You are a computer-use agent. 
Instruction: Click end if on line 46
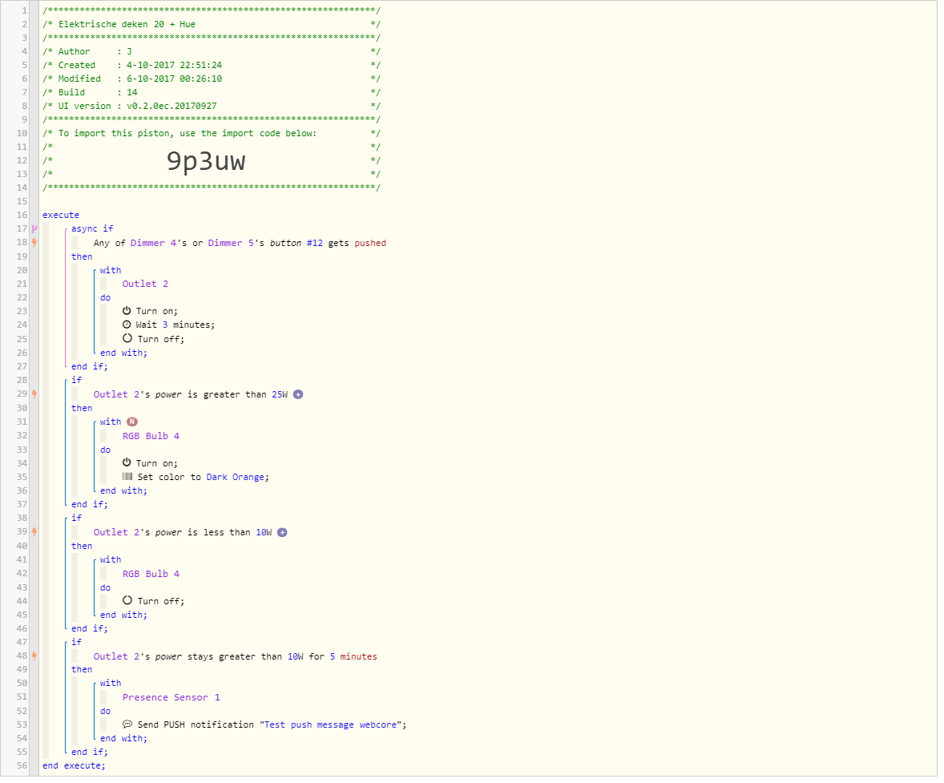click(89, 628)
